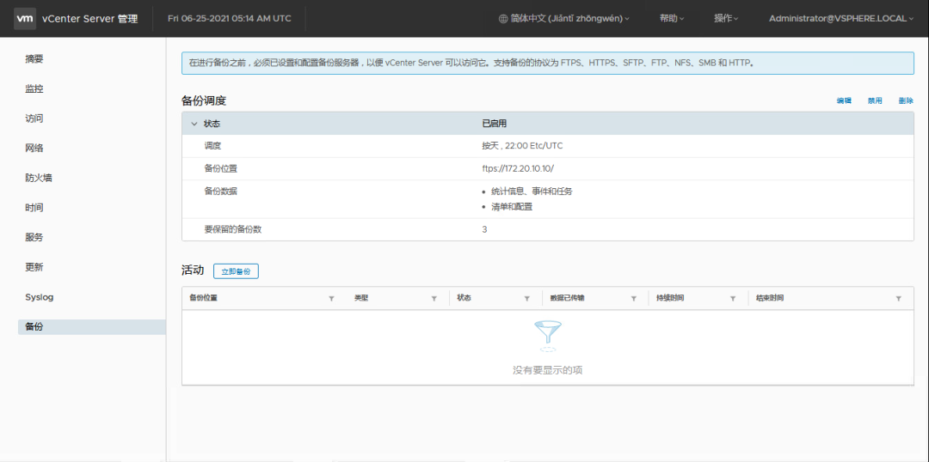This screenshot has width=929, height=462.
Task: Click the vCenter Server 管理 title
Action: tap(90, 19)
